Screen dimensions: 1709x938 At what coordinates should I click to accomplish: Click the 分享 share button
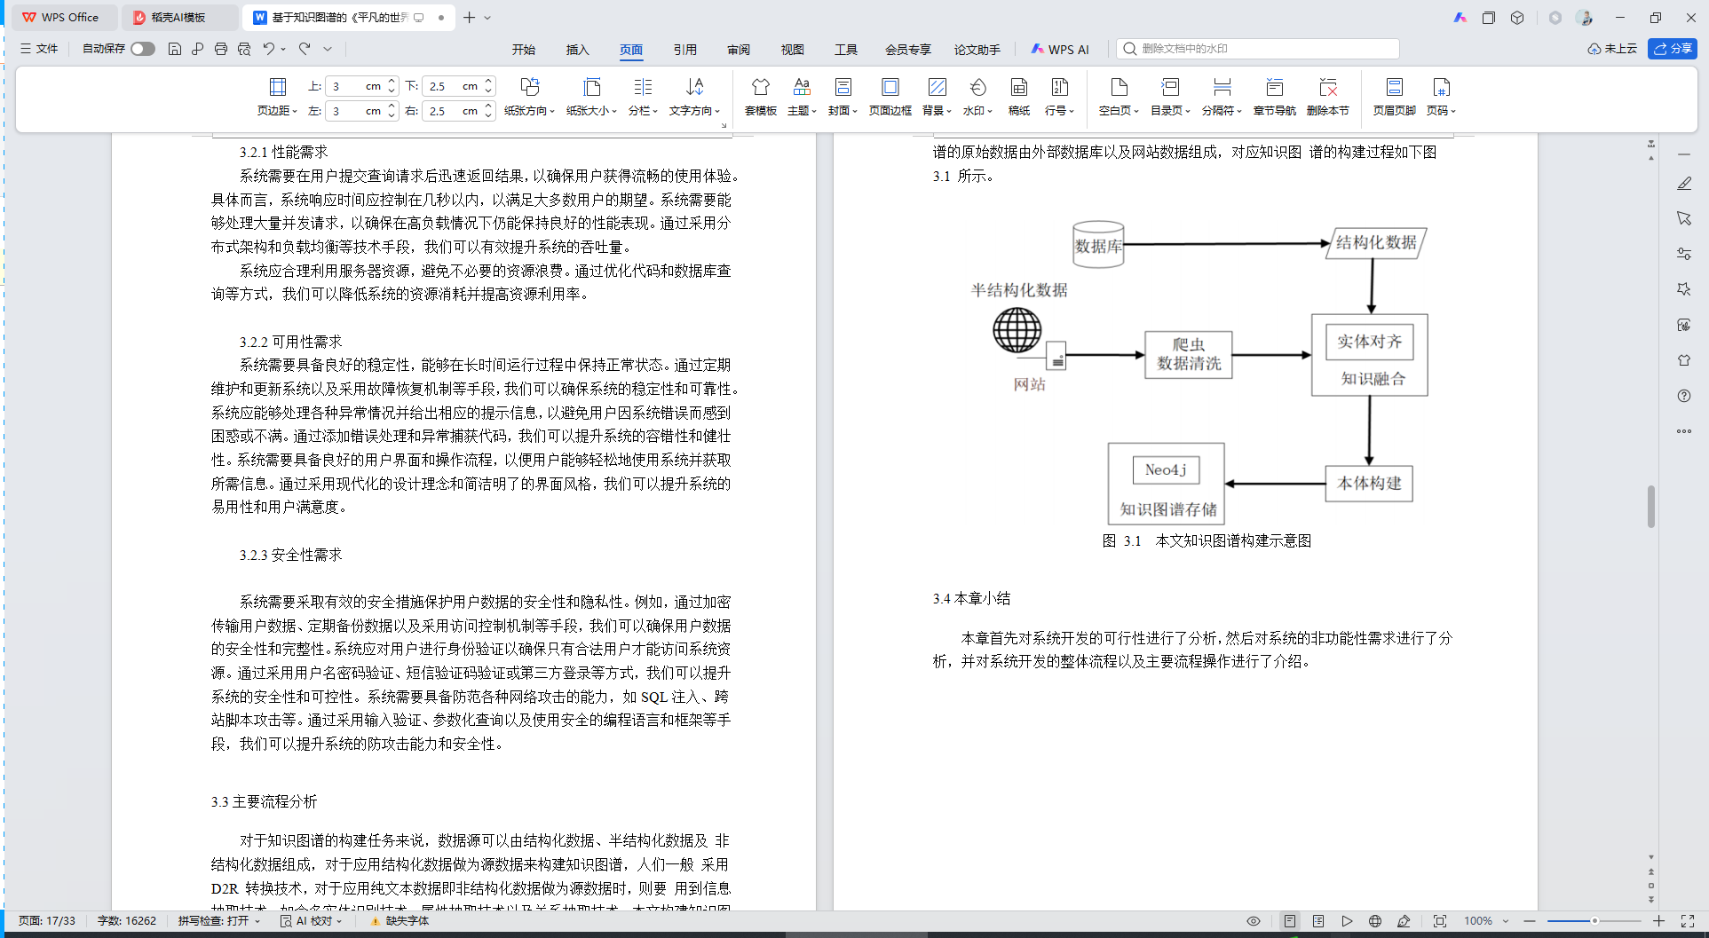tap(1673, 49)
